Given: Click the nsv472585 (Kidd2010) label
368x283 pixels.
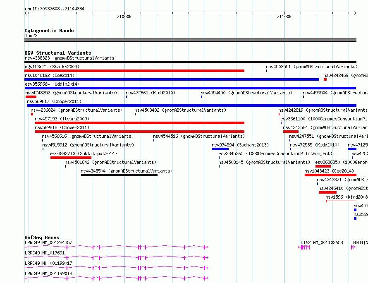Looking at the screenshot, I should pyautogui.click(x=315, y=145).
